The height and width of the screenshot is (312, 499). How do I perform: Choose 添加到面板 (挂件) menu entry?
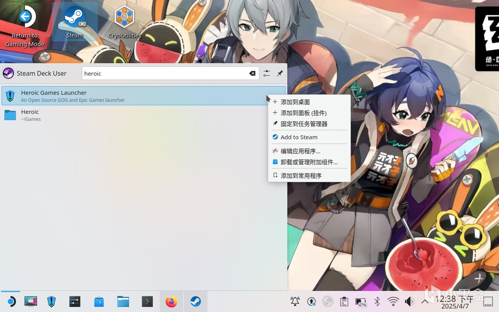(309, 113)
